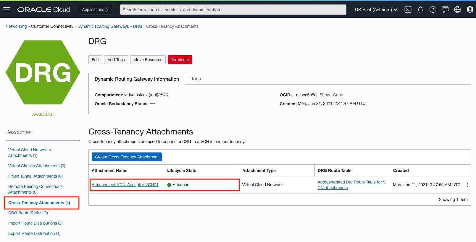Click the Oracle Cloud logo
The width and height of the screenshot is (476, 242).
pos(43,10)
